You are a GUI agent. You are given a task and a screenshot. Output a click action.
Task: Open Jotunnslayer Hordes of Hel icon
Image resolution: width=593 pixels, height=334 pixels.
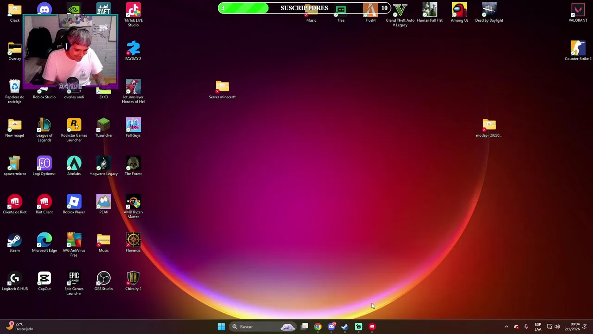pos(133,91)
